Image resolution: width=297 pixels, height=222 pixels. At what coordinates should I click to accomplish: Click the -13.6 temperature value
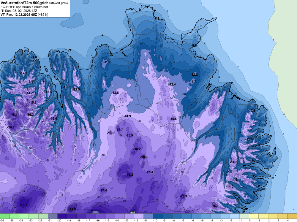click(x=115, y=93)
